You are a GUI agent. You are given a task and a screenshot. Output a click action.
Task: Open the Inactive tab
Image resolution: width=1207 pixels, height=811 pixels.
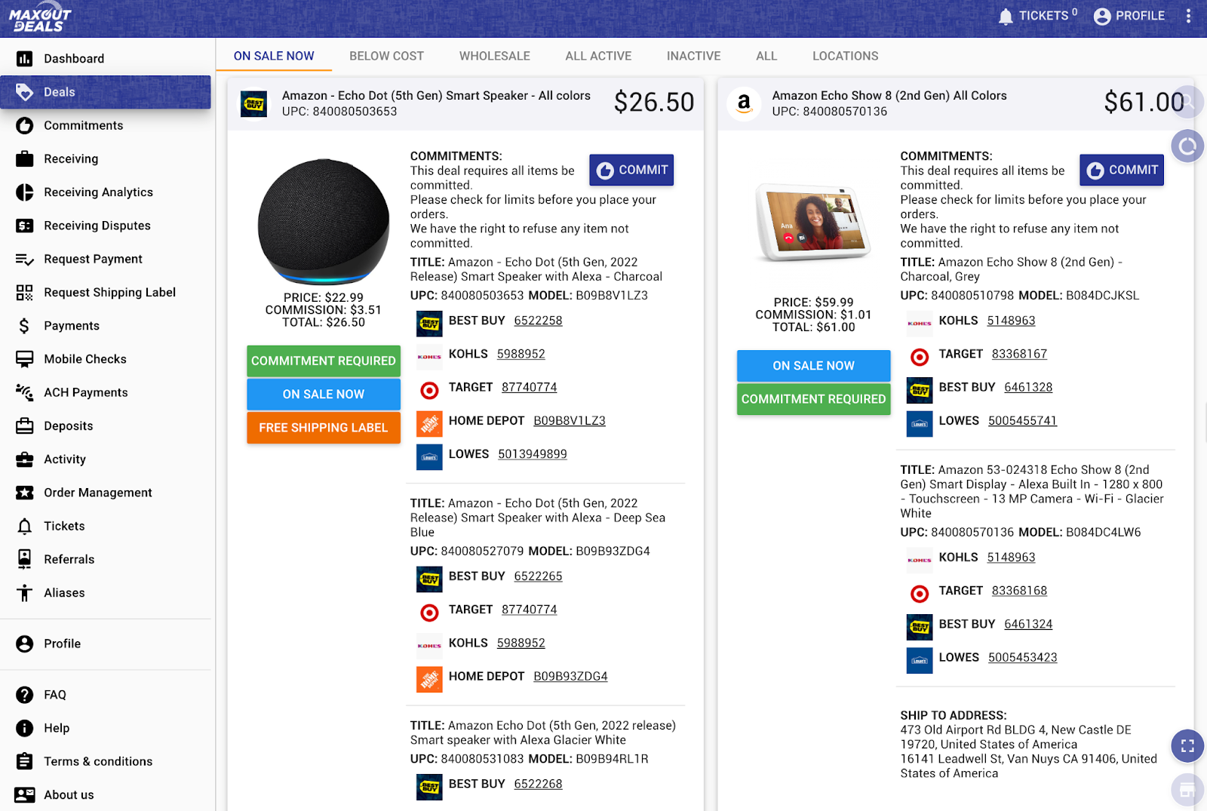tap(694, 56)
